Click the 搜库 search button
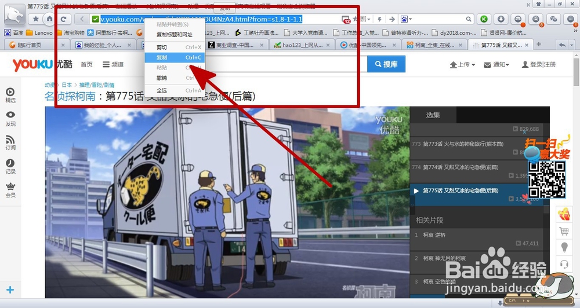 point(386,64)
